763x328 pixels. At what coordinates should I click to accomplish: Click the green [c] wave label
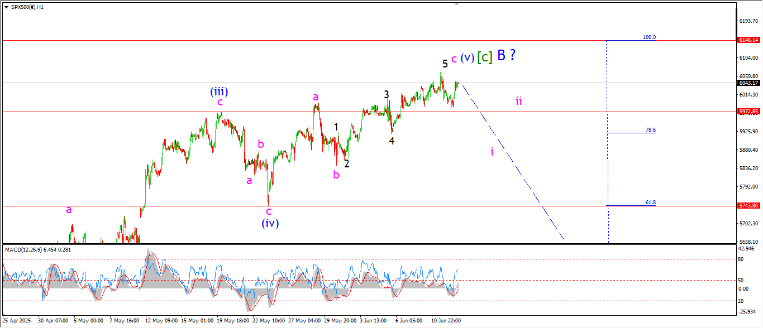coord(484,57)
